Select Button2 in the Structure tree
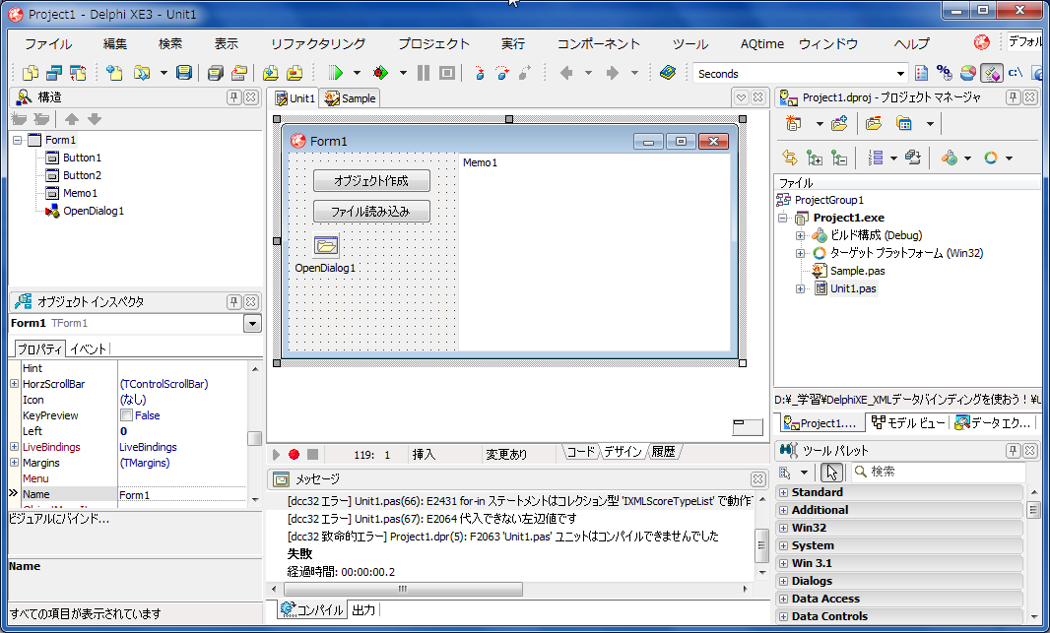The width and height of the screenshot is (1050, 633). [x=83, y=175]
